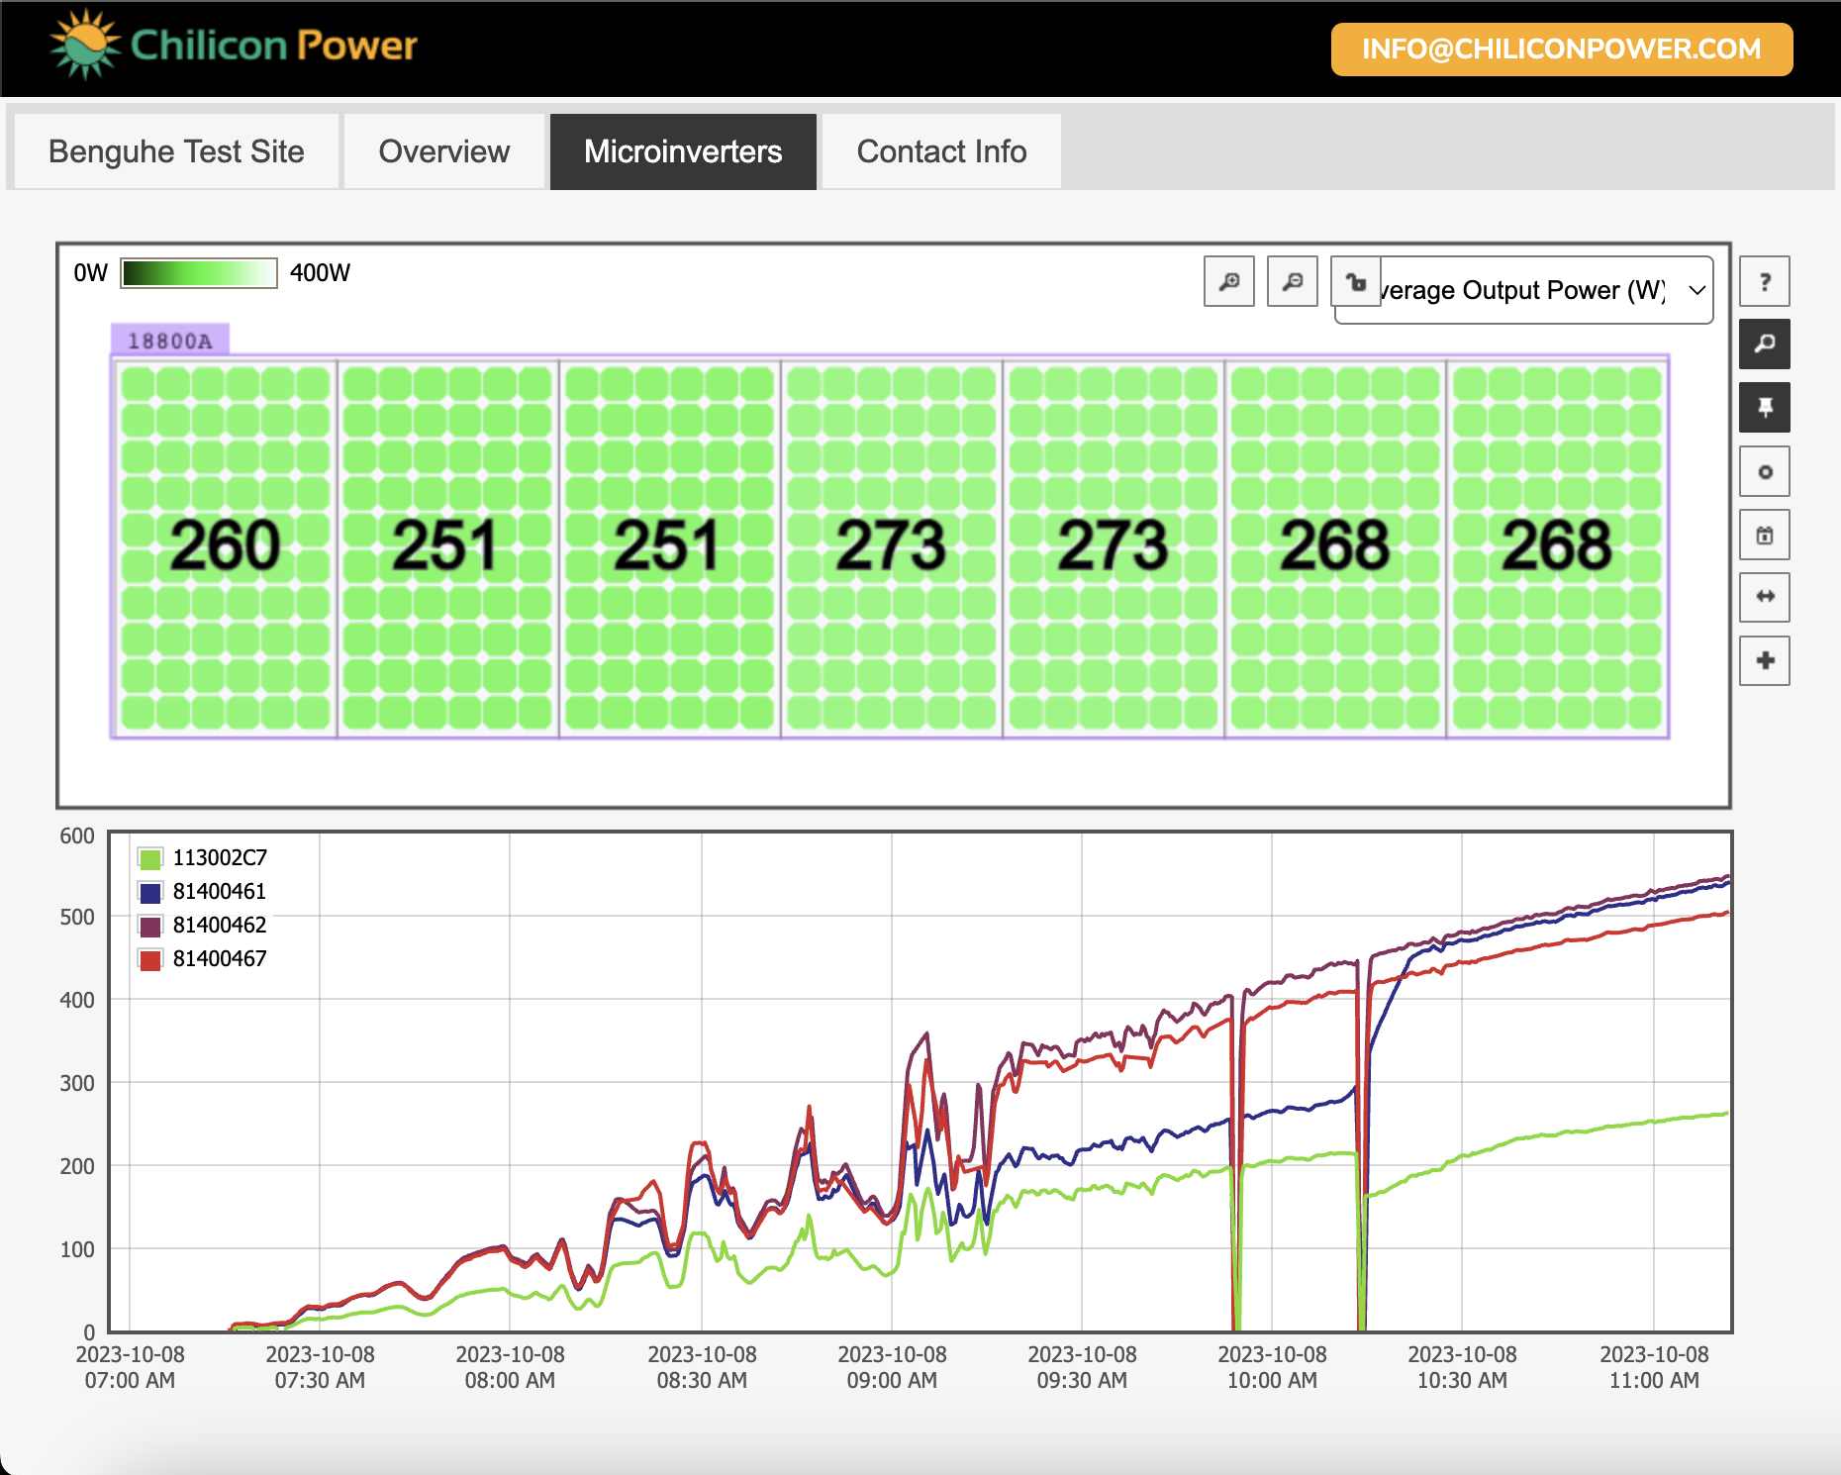Click the 18800A array label
Viewport: 1841px width, 1475px height.
[x=170, y=341]
